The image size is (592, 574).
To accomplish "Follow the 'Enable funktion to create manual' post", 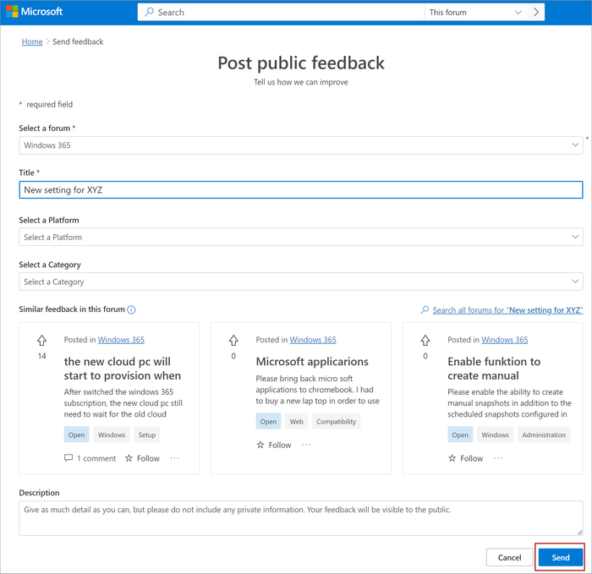I will tap(465, 458).
